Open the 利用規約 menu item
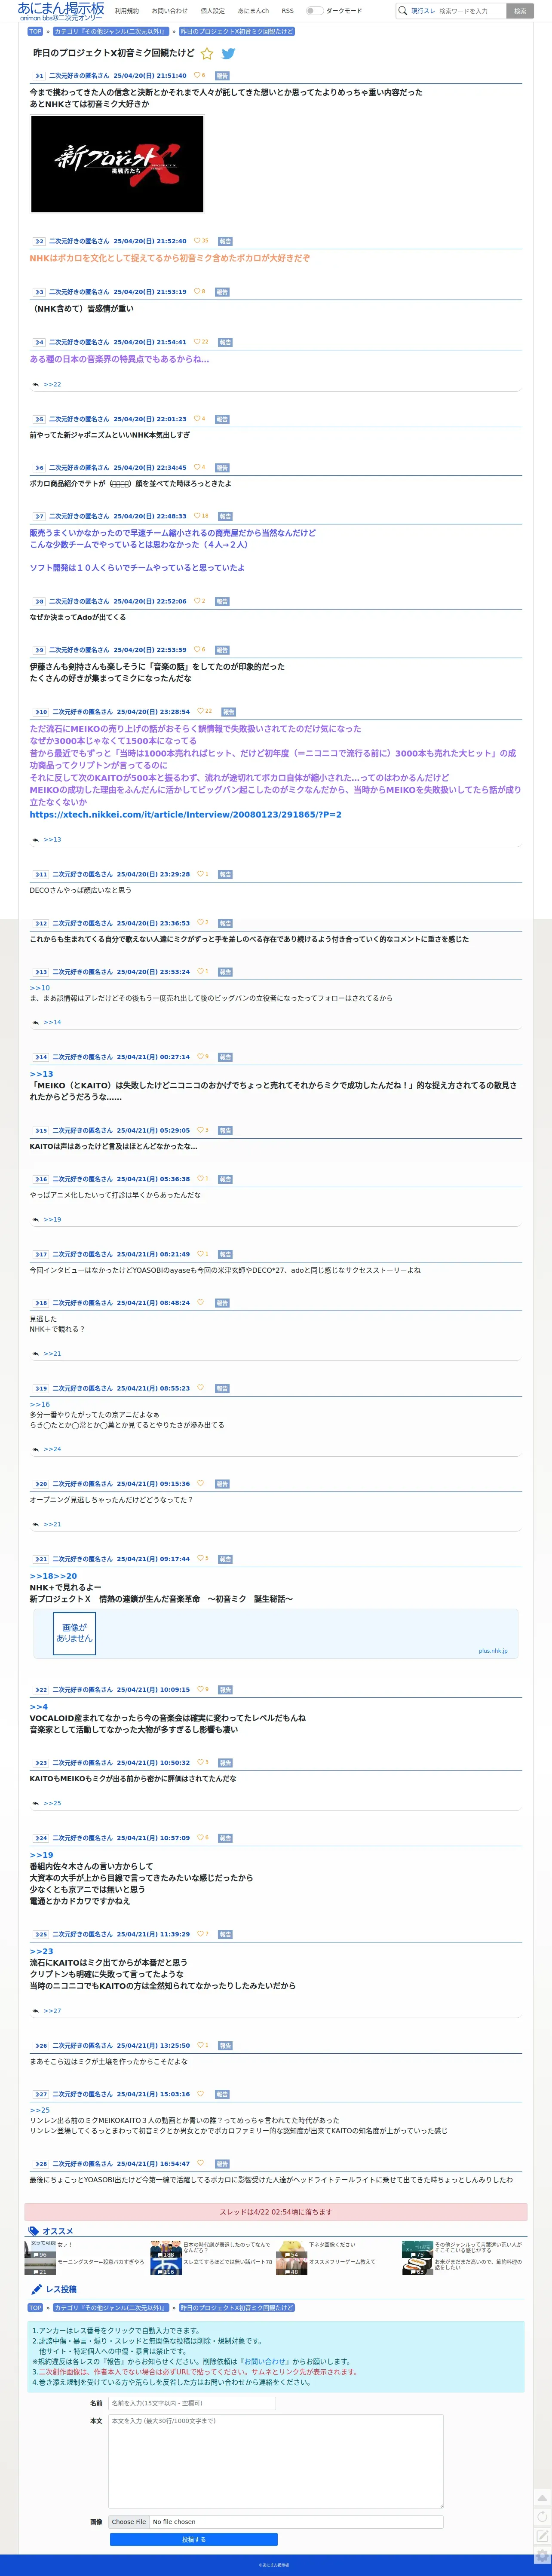The width and height of the screenshot is (552, 2576). [x=127, y=11]
